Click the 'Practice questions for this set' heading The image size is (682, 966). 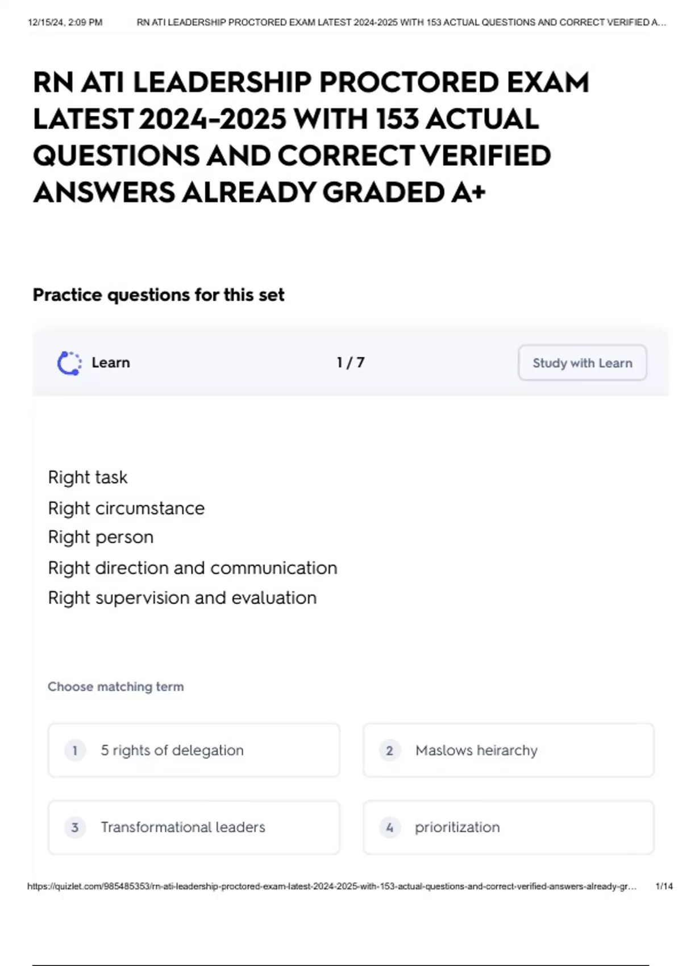pyautogui.click(x=159, y=295)
